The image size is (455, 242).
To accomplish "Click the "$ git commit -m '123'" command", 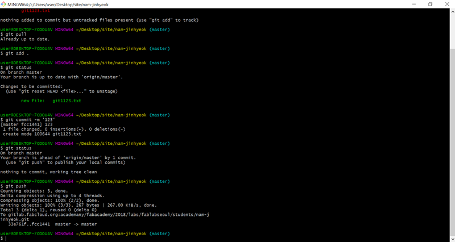I will tap(27, 120).
